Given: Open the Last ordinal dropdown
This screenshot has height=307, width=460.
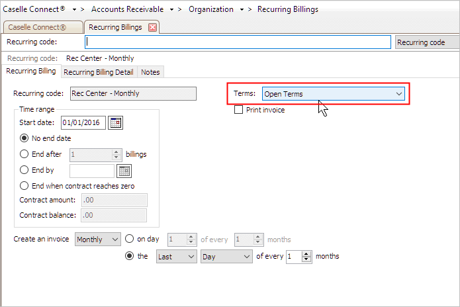Looking at the screenshot, I should click(x=176, y=257).
